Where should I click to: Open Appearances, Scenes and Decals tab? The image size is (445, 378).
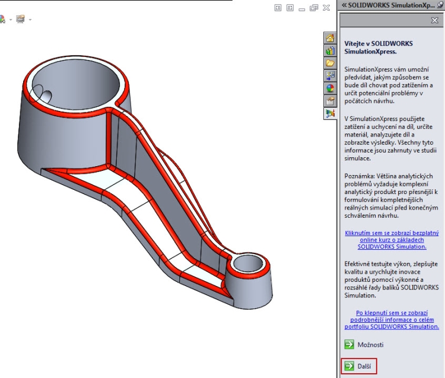330,88
